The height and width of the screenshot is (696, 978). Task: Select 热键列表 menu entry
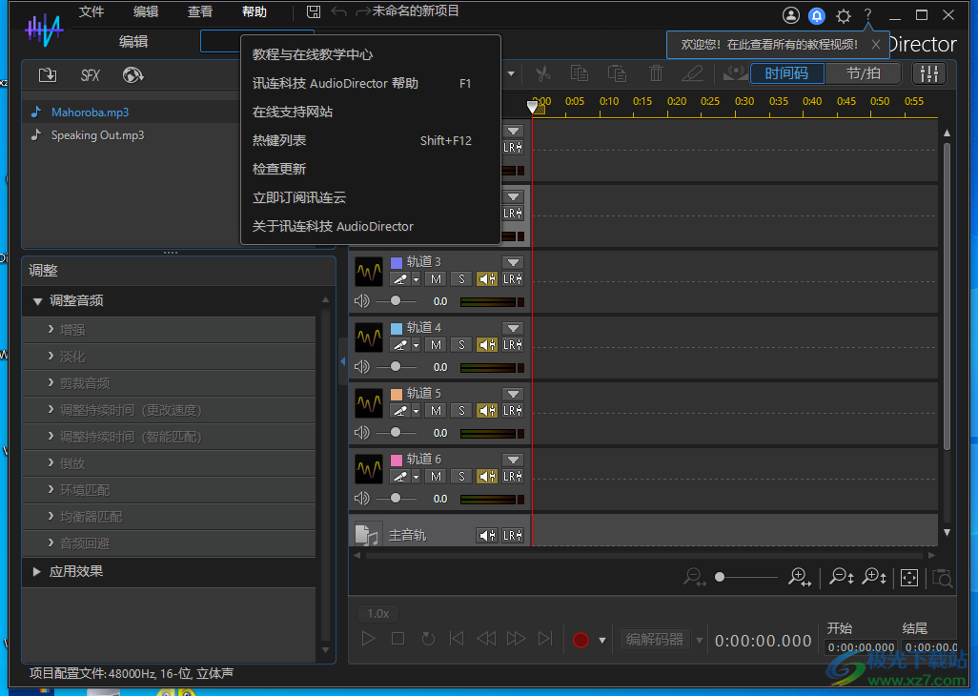[371, 140]
